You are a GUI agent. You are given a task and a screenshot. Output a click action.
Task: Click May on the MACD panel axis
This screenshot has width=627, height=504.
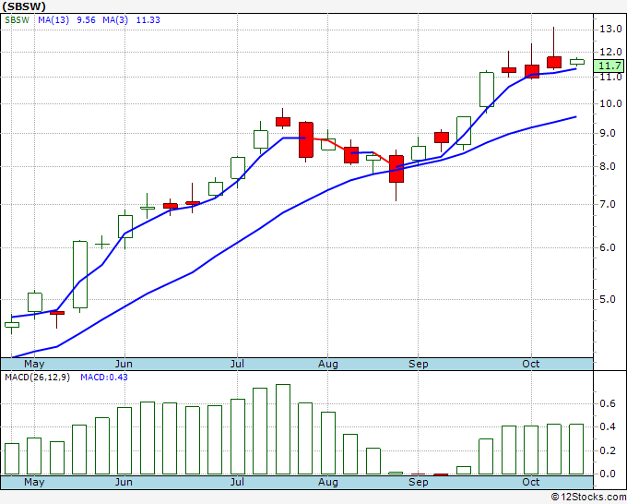(x=34, y=482)
